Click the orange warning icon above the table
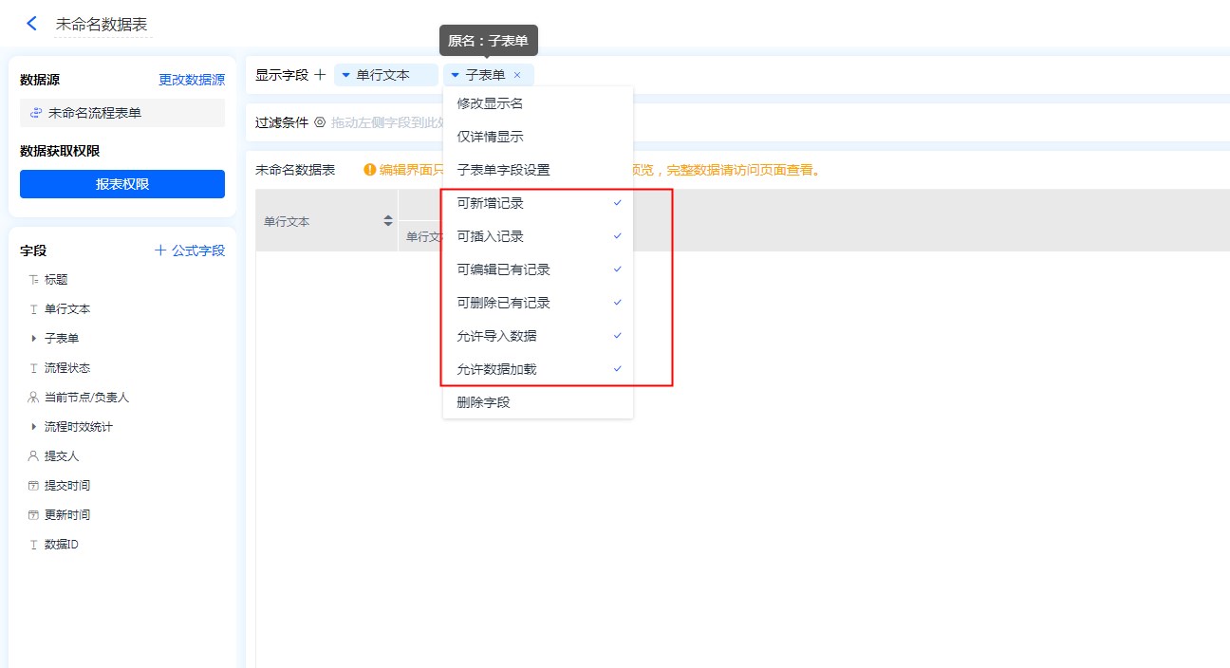The width and height of the screenshot is (1230, 668). [x=369, y=170]
